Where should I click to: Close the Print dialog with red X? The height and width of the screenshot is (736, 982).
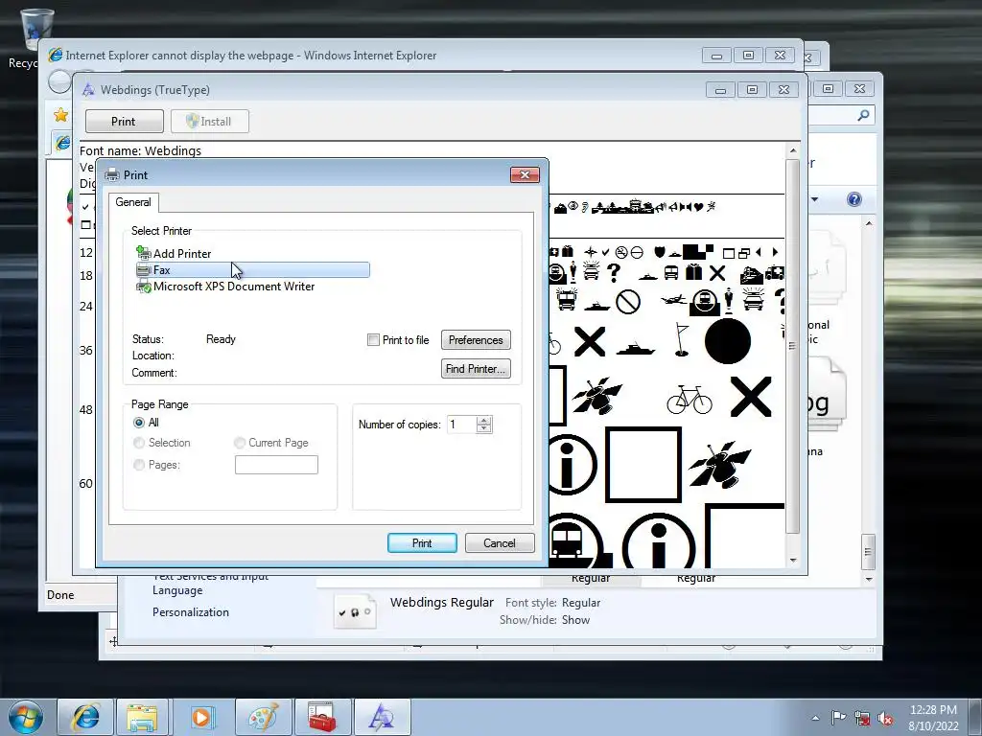525,174
